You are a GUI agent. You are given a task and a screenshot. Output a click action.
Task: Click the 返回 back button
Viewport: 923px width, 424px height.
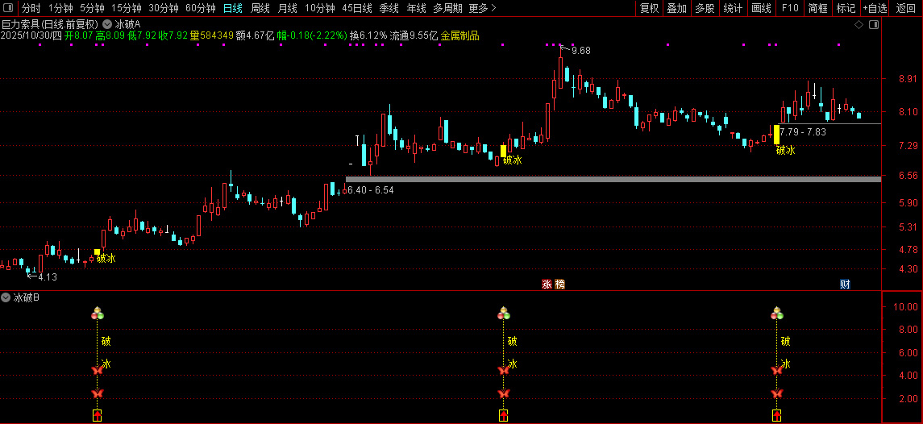pos(905,8)
